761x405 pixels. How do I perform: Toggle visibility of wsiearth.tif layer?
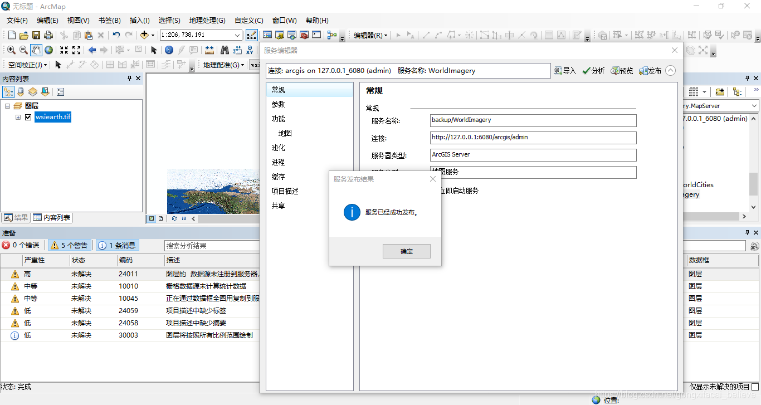pyautogui.click(x=28, y=117)
